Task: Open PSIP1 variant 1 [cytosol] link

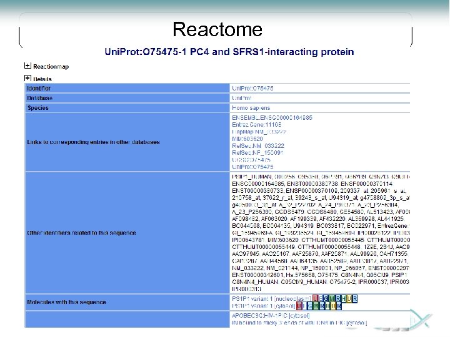Action: pos(264,306)
